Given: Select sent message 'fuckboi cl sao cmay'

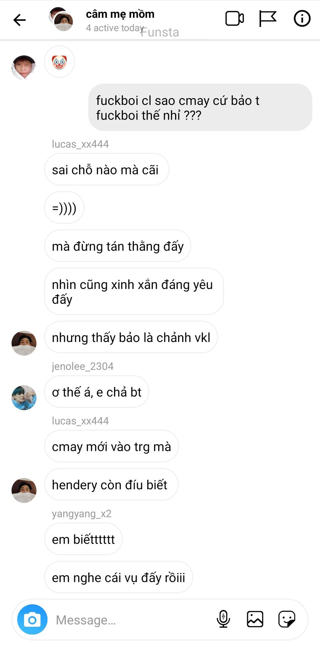Looking at the screenshot, I should pyautogui.click(x=200, y=107).
